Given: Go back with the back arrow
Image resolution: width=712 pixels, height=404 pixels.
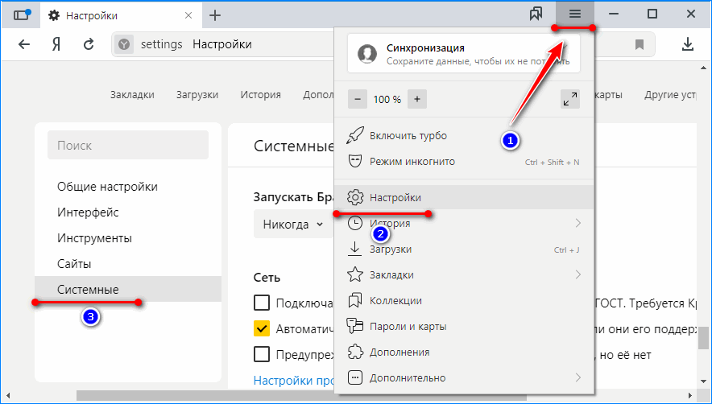Looking at the screenshot, I should pyautogui.click(x=23, y=44).
